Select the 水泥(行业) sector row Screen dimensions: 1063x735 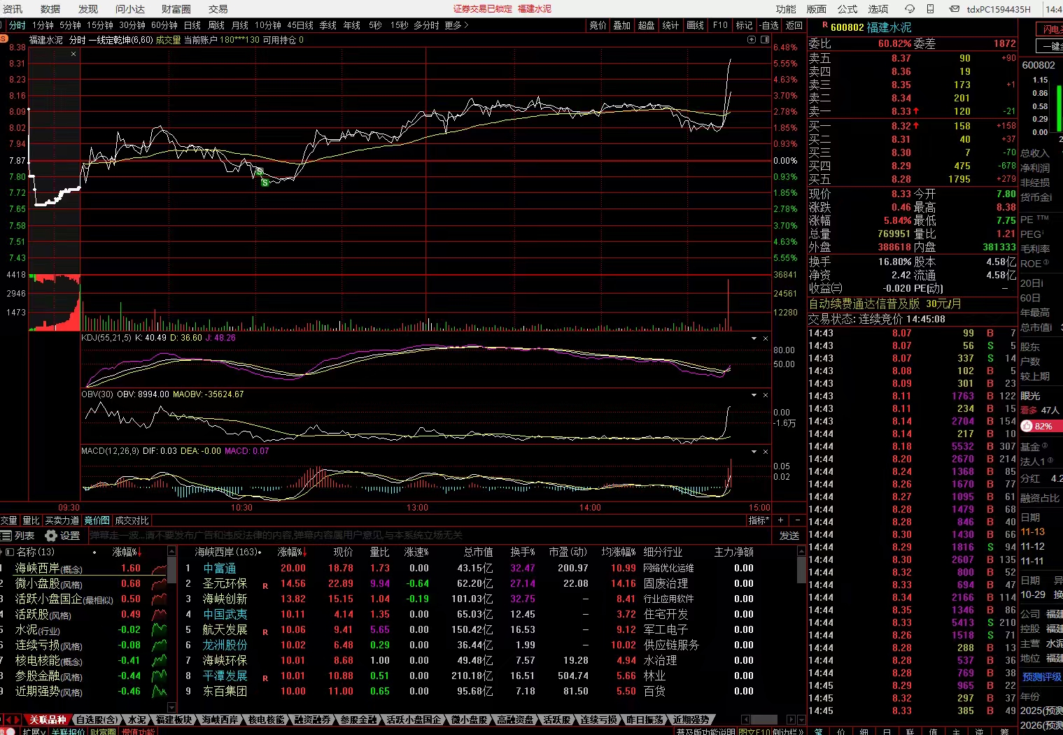coord(84,630)
